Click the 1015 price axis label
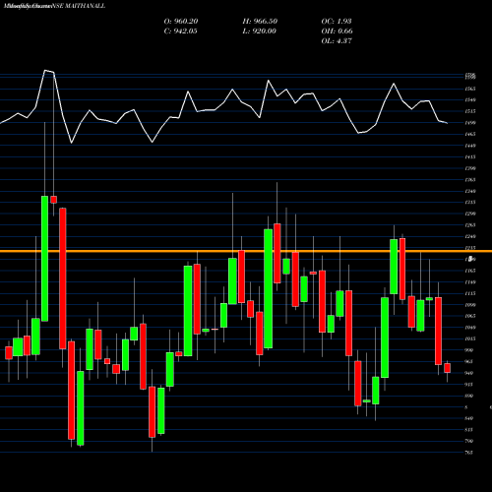Viewport: 492px width, 492px height. point(470,338)
